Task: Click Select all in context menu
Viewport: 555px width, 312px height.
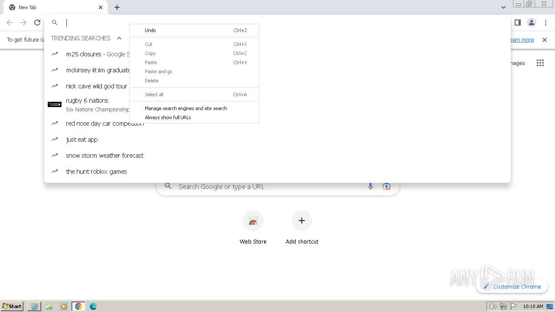Action: tap(194, 94)
